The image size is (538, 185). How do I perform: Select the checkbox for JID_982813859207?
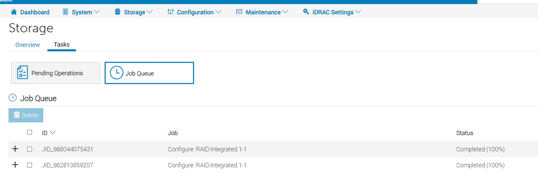[x=30, y=165]
